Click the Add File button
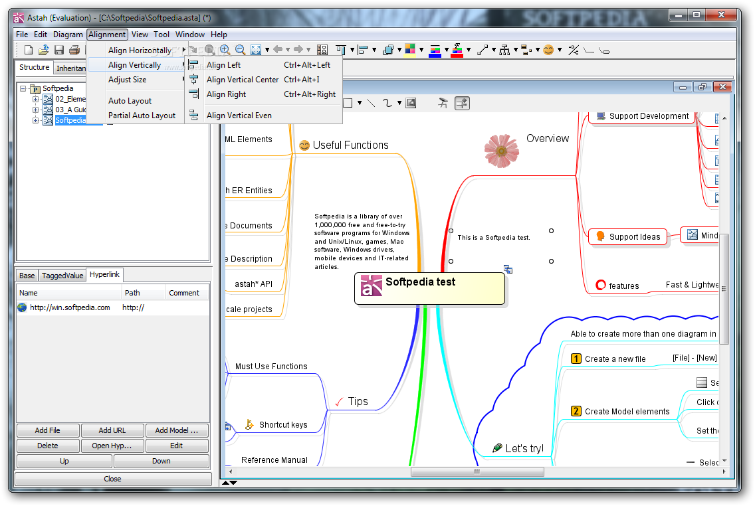Image resolution: width=755 pixels, height=506 pixels. 48,430
